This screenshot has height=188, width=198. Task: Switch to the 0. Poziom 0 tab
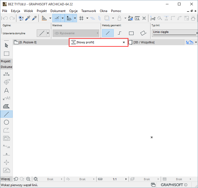[41, 42]
